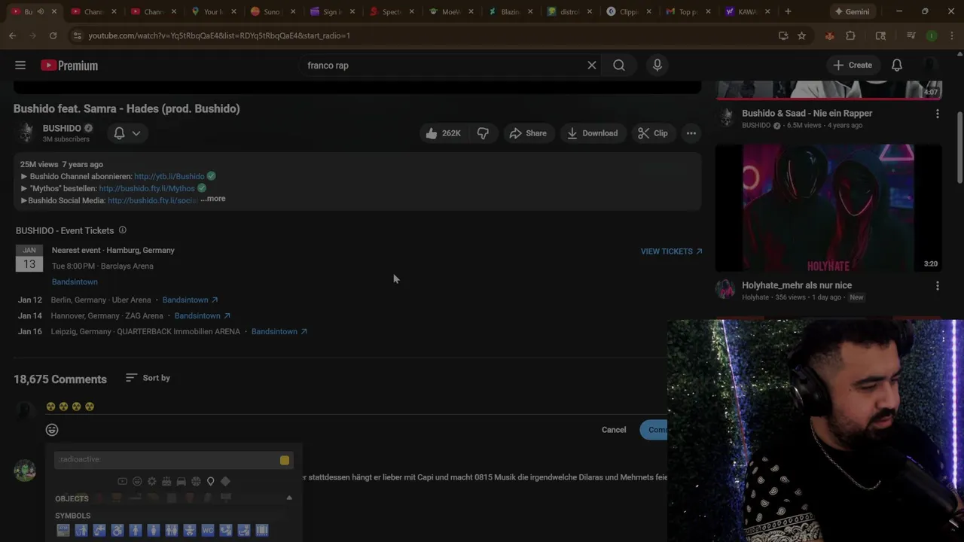The image size is (964, 542).
Task: Jump to symbols diamond emoji category
Action: 225,481
